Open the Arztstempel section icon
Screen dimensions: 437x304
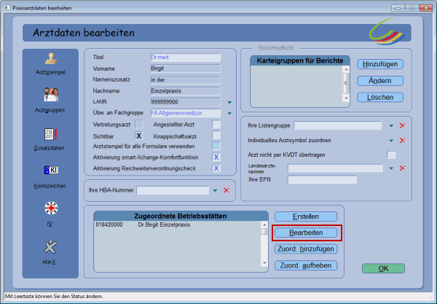[x=50, y=61]
